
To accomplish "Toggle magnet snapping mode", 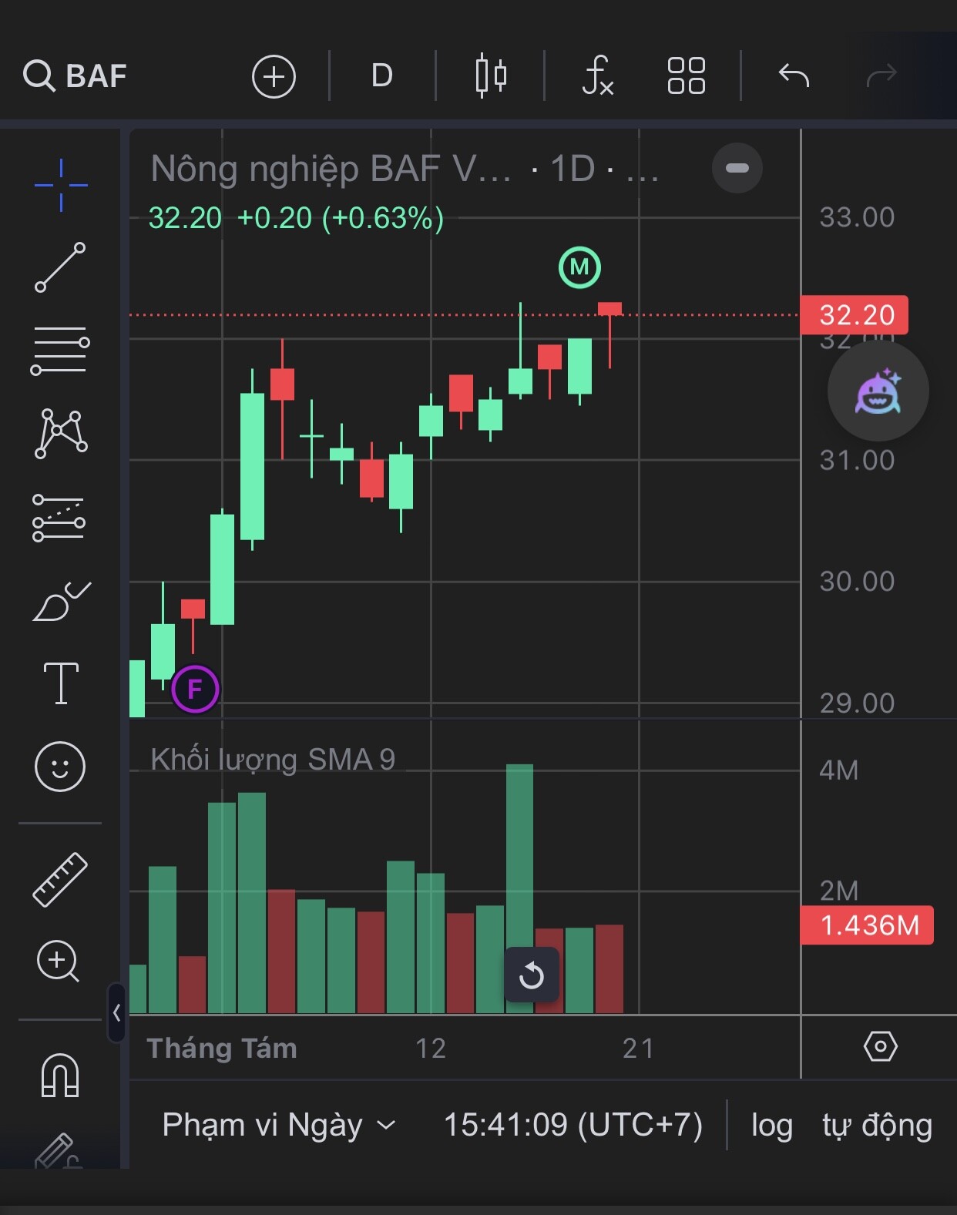I will click(x=60, y=1074).
